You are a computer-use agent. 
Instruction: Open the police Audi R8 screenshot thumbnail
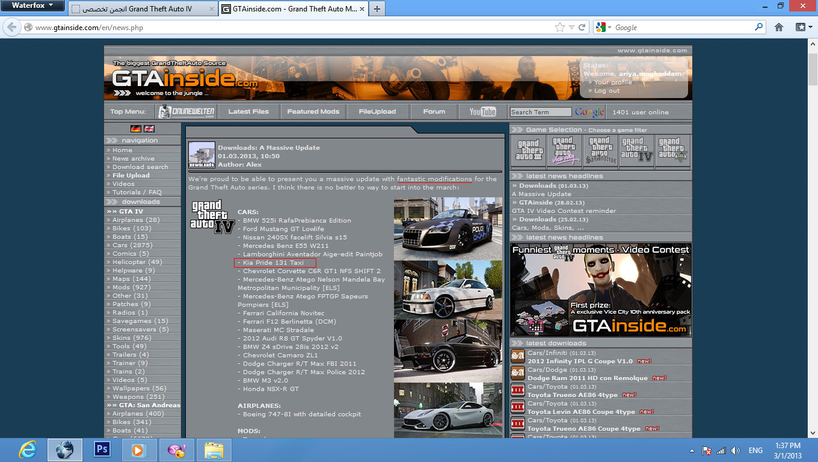pyautogui.click(x=448, y=229)
